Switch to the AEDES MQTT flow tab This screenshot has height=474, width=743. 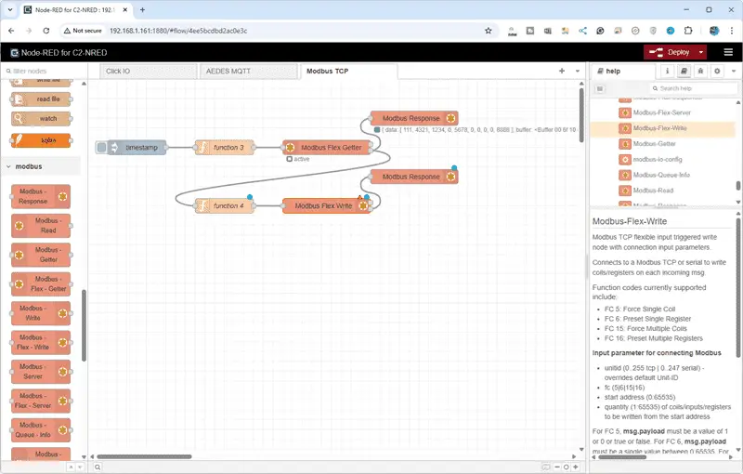click(249, 71)
